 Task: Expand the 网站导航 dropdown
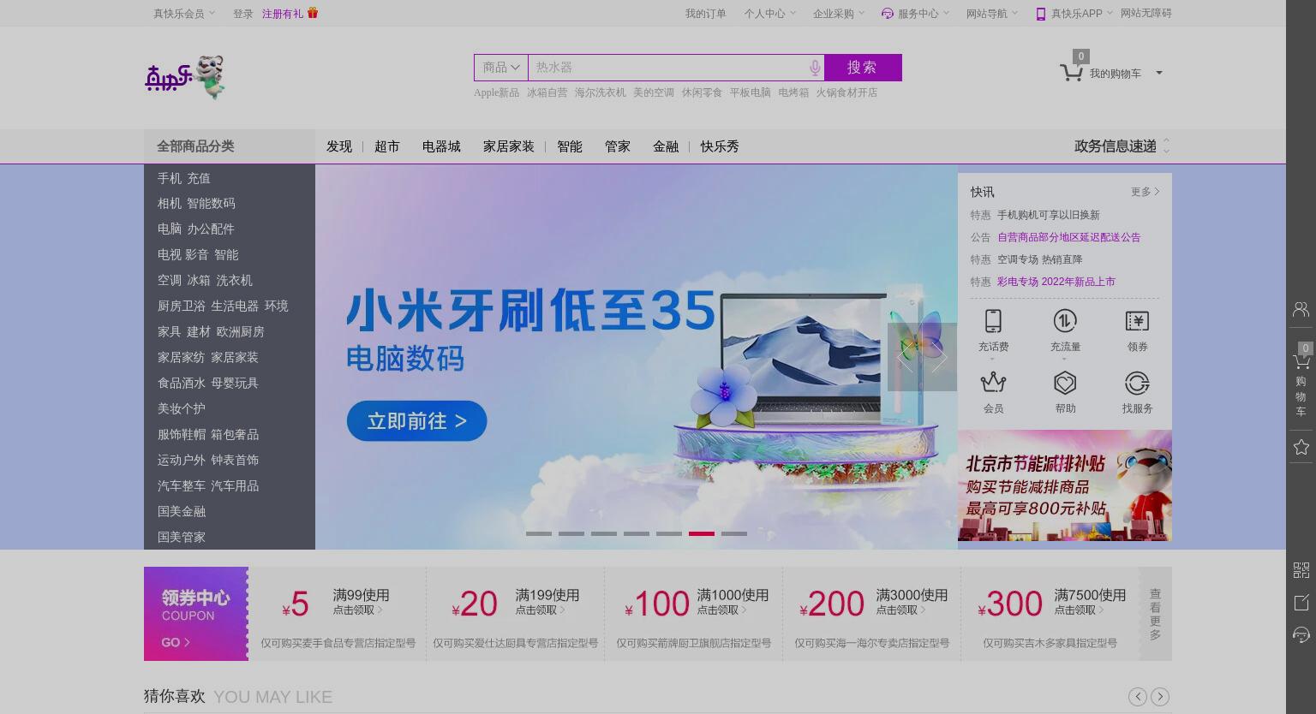point(1014,13)
